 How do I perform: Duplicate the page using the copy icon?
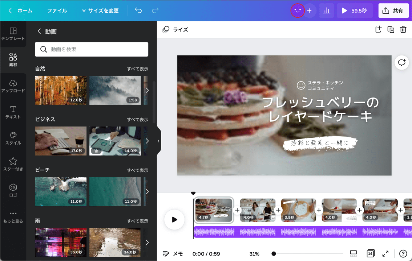point(391,30)
